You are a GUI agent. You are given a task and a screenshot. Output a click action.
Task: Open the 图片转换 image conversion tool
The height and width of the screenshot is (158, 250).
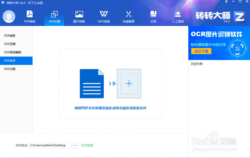79,17
